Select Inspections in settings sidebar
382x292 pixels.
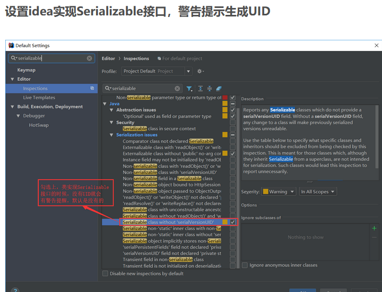coord(51,88)
